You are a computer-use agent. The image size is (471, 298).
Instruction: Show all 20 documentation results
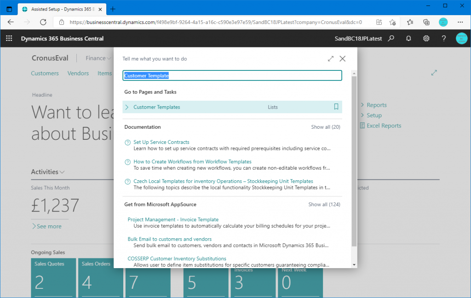(326, 127)
